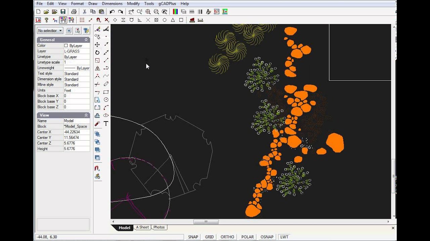The width and height of the screenshot is (430, 241).
Task: Open the Text style Standard dropdown
Action: pos(77,74)
